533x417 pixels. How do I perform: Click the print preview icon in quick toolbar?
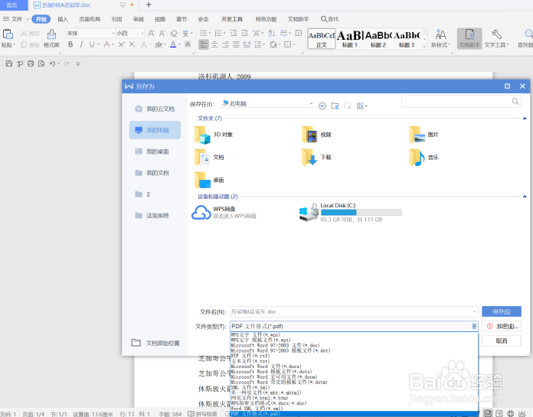pyautogui.click(x=41, y=64)
